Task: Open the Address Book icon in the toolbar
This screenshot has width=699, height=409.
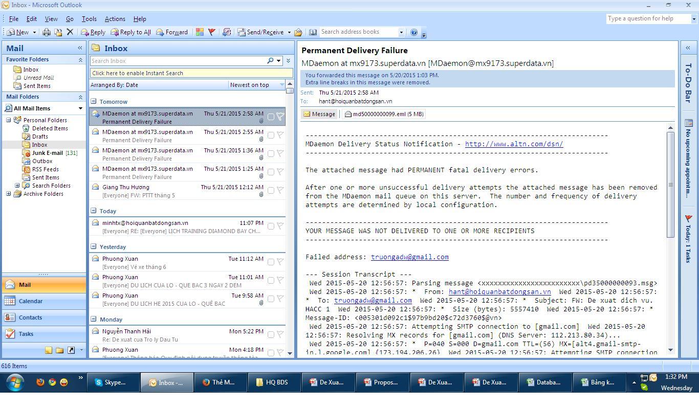Action: tap(313, 32)
